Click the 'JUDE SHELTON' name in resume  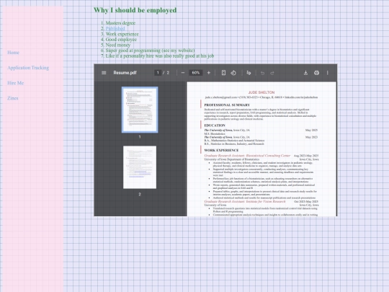click(x=261, y=92)
